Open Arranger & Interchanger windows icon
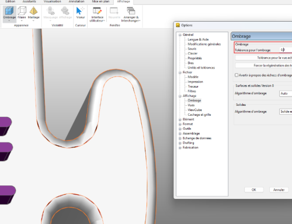This screenshot has width=292, height=224. [x=131, y=11]
